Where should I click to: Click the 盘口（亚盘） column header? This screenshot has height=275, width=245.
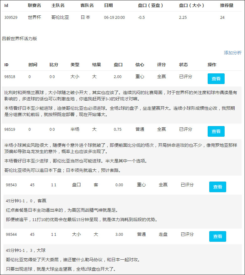(x=150, y=5)
